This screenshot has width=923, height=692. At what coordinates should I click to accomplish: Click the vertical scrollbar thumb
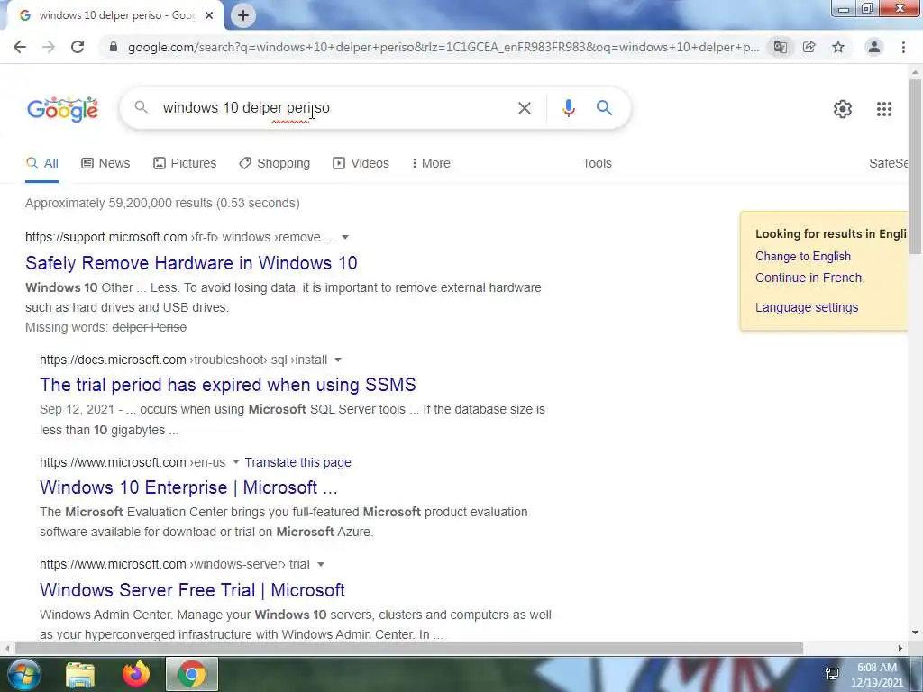(x=916, y=166)
